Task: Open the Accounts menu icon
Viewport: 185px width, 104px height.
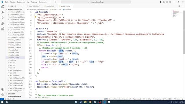Action: 3,89
